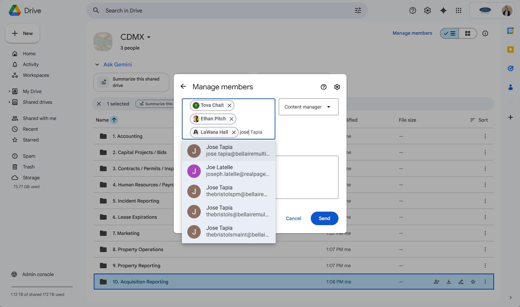520x307 pixels.
Task: Remove LaWana Hall chip
Action: [x=234, y=132]
